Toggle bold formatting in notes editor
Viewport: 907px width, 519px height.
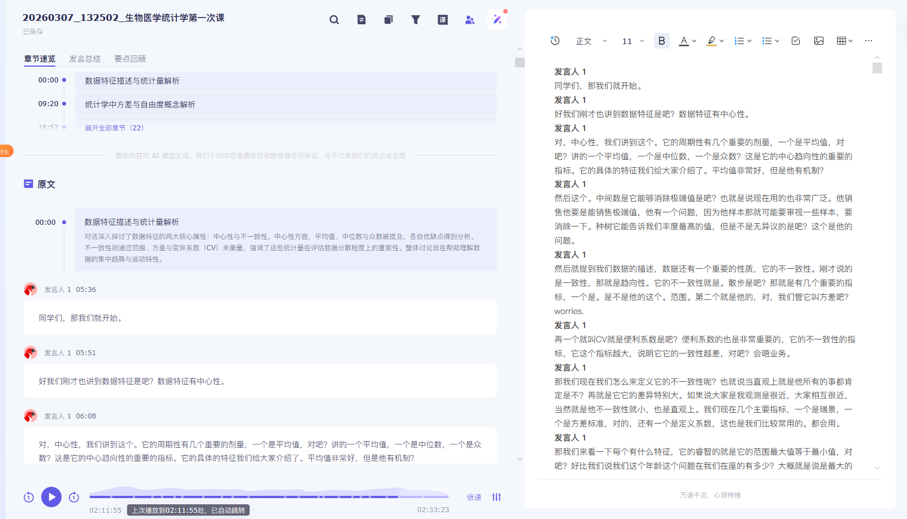point(661,41)
